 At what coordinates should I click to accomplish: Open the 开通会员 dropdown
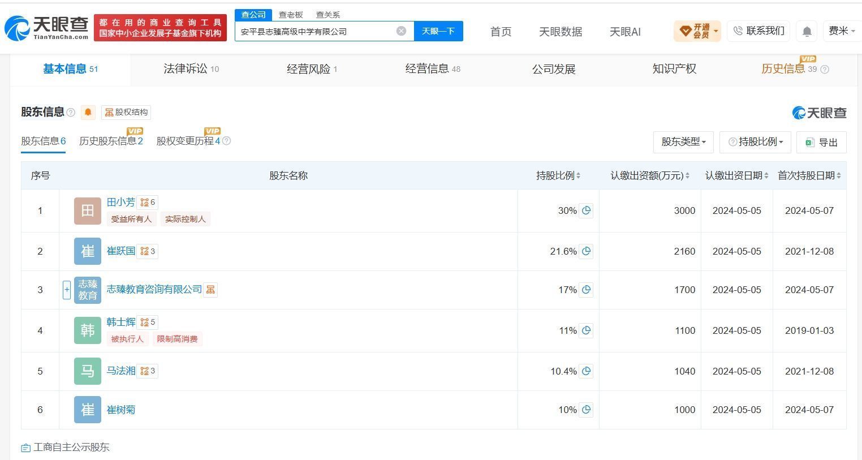point(697,31)
